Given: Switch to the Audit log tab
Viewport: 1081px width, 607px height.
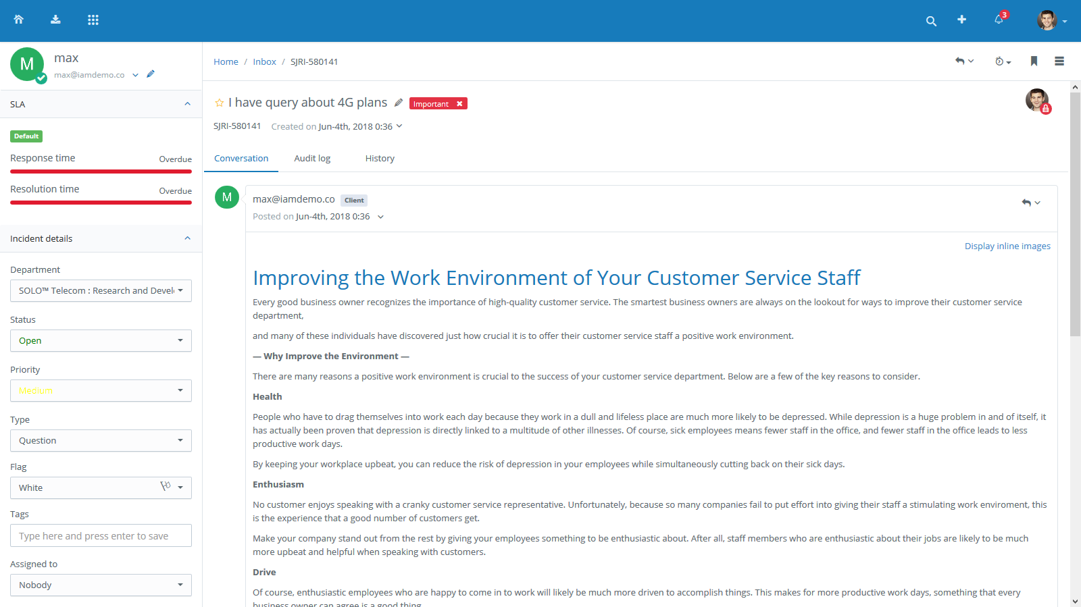Looking at the screenshot, I should pyautogui.click(x=312, y=159).
